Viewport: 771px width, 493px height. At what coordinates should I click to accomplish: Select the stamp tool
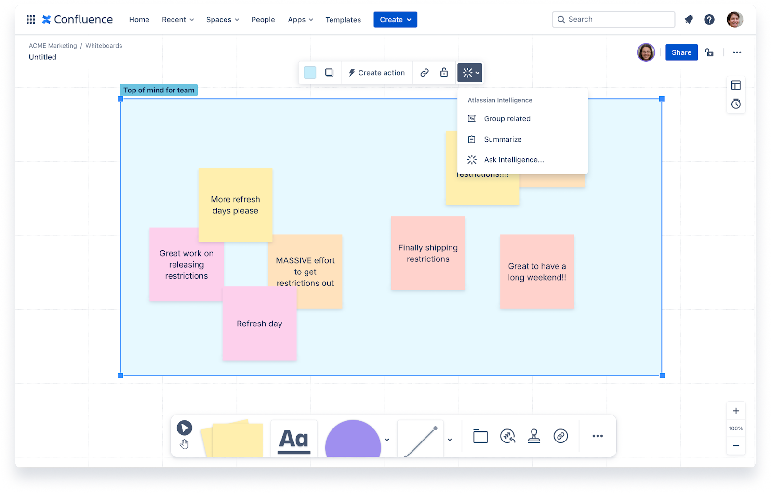[x=534, y=436]
